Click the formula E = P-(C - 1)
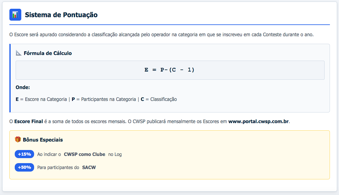The image size is (339, 195). click(x=170, y=70)
